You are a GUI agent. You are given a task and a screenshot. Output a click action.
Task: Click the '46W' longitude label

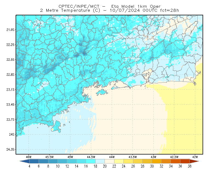pyautogui.click(x=29, y=157)
